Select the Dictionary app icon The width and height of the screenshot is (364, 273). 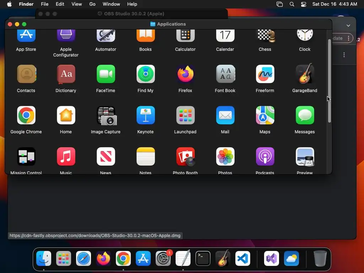tap(66, 74)
